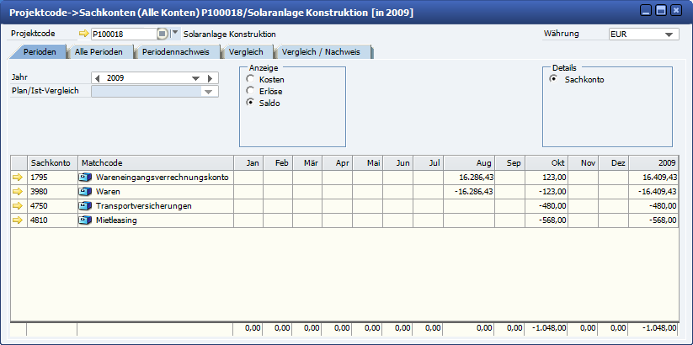This screenshot has height=345, width=693.
Task: Click the cube icon beside Transportversicherungen
Action: click(x=85, y=206)
